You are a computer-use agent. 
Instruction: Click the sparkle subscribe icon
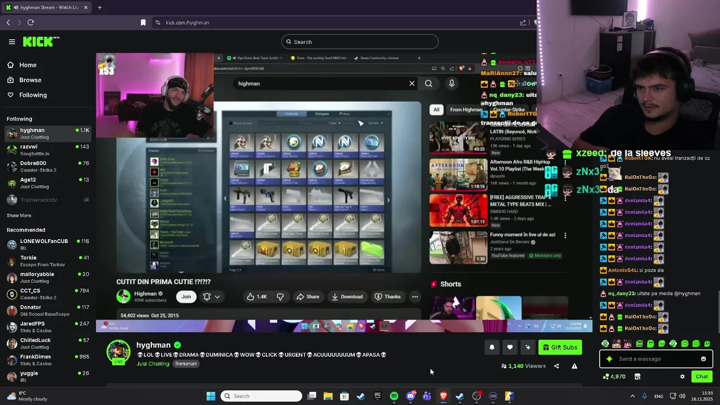coord(528,348)
